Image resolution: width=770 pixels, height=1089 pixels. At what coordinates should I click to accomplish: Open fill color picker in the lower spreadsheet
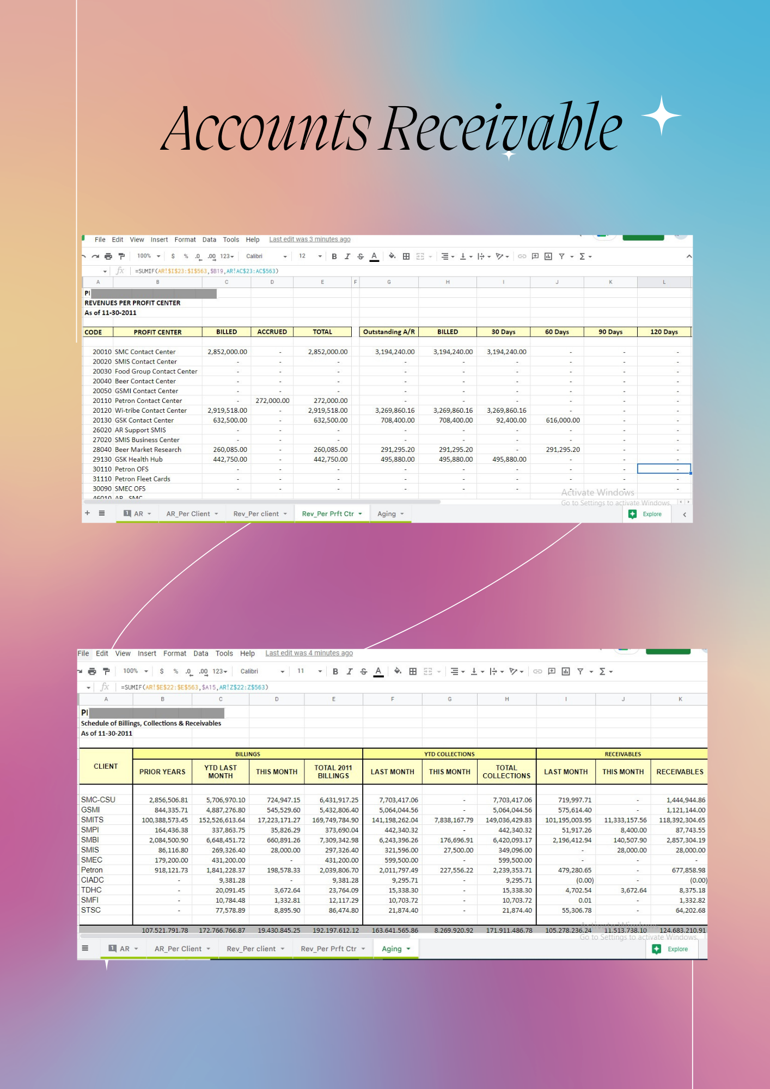[398, 671]
